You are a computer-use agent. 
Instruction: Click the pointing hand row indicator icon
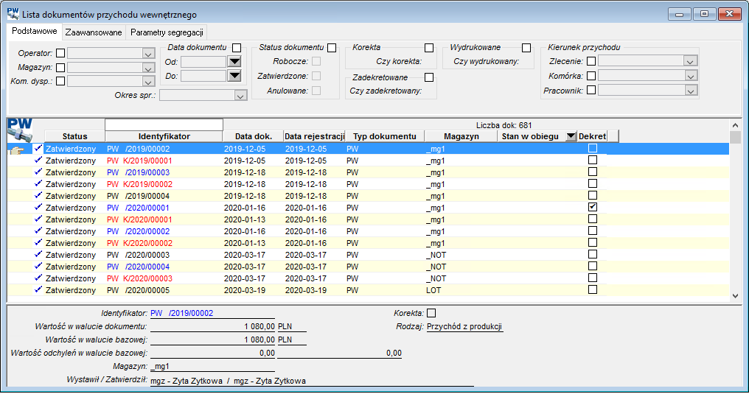click(17, 149)
